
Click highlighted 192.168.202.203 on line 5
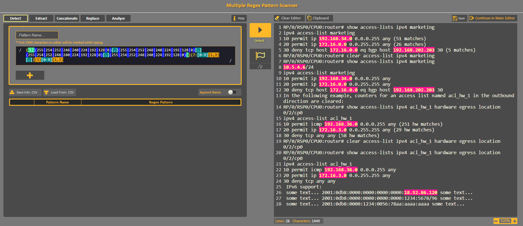[414, 50]
